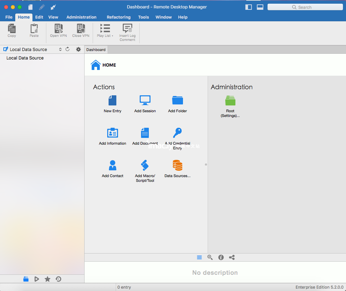Image resolution: width=346 pixels, height=291 pixels.
Task: Switch to the View tab
Action: click(x=53, y=17)
